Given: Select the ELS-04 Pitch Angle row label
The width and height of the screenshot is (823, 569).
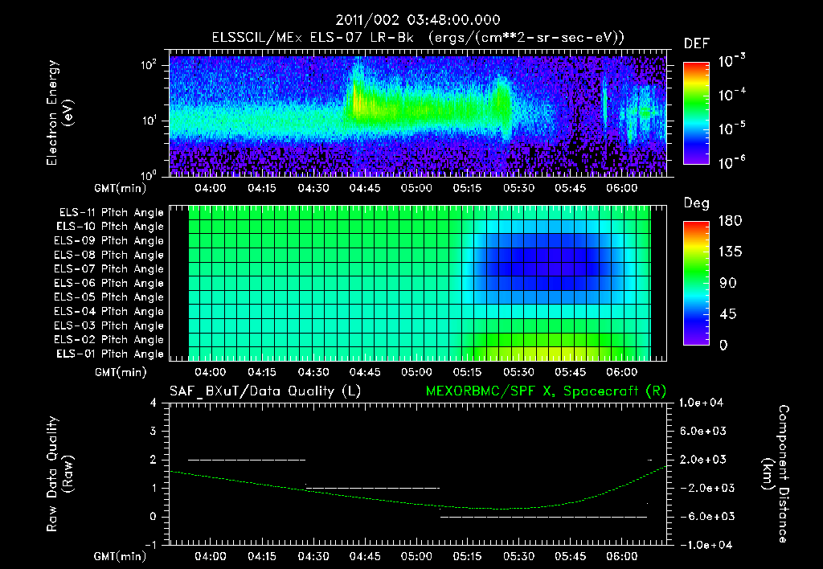Looking at the screenshot, I should click(109, 311).
